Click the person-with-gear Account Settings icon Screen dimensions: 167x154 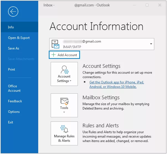[x=65, y=70]
